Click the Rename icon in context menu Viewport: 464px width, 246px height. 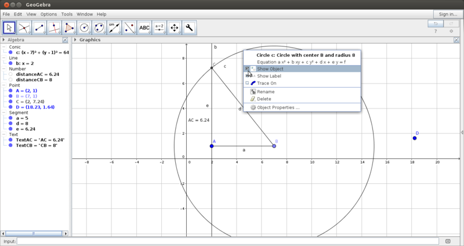pos(253,92)
